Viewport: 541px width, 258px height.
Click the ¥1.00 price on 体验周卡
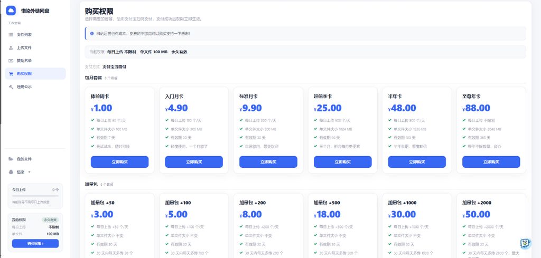click(x=101, y=108)
